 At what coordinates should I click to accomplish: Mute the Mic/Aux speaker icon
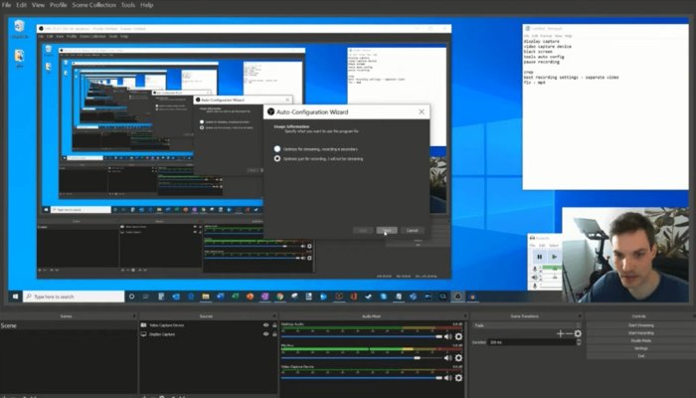coord(448,357)
